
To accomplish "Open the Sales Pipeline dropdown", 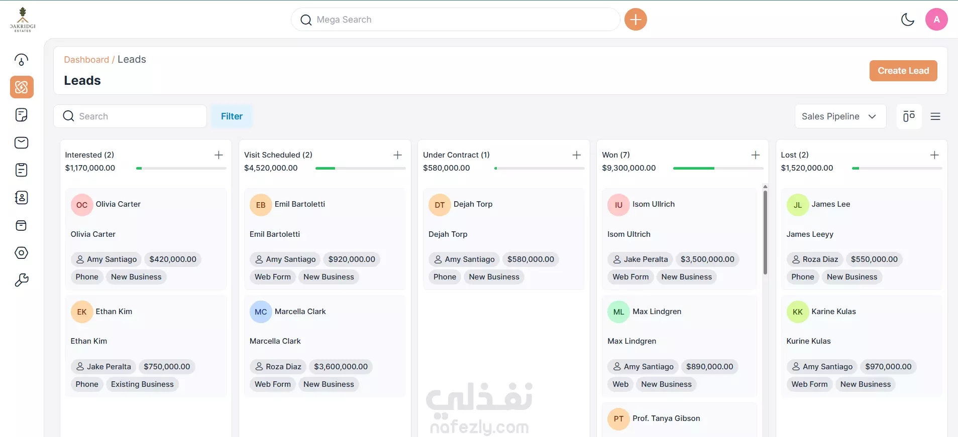I will coord(840,116).
